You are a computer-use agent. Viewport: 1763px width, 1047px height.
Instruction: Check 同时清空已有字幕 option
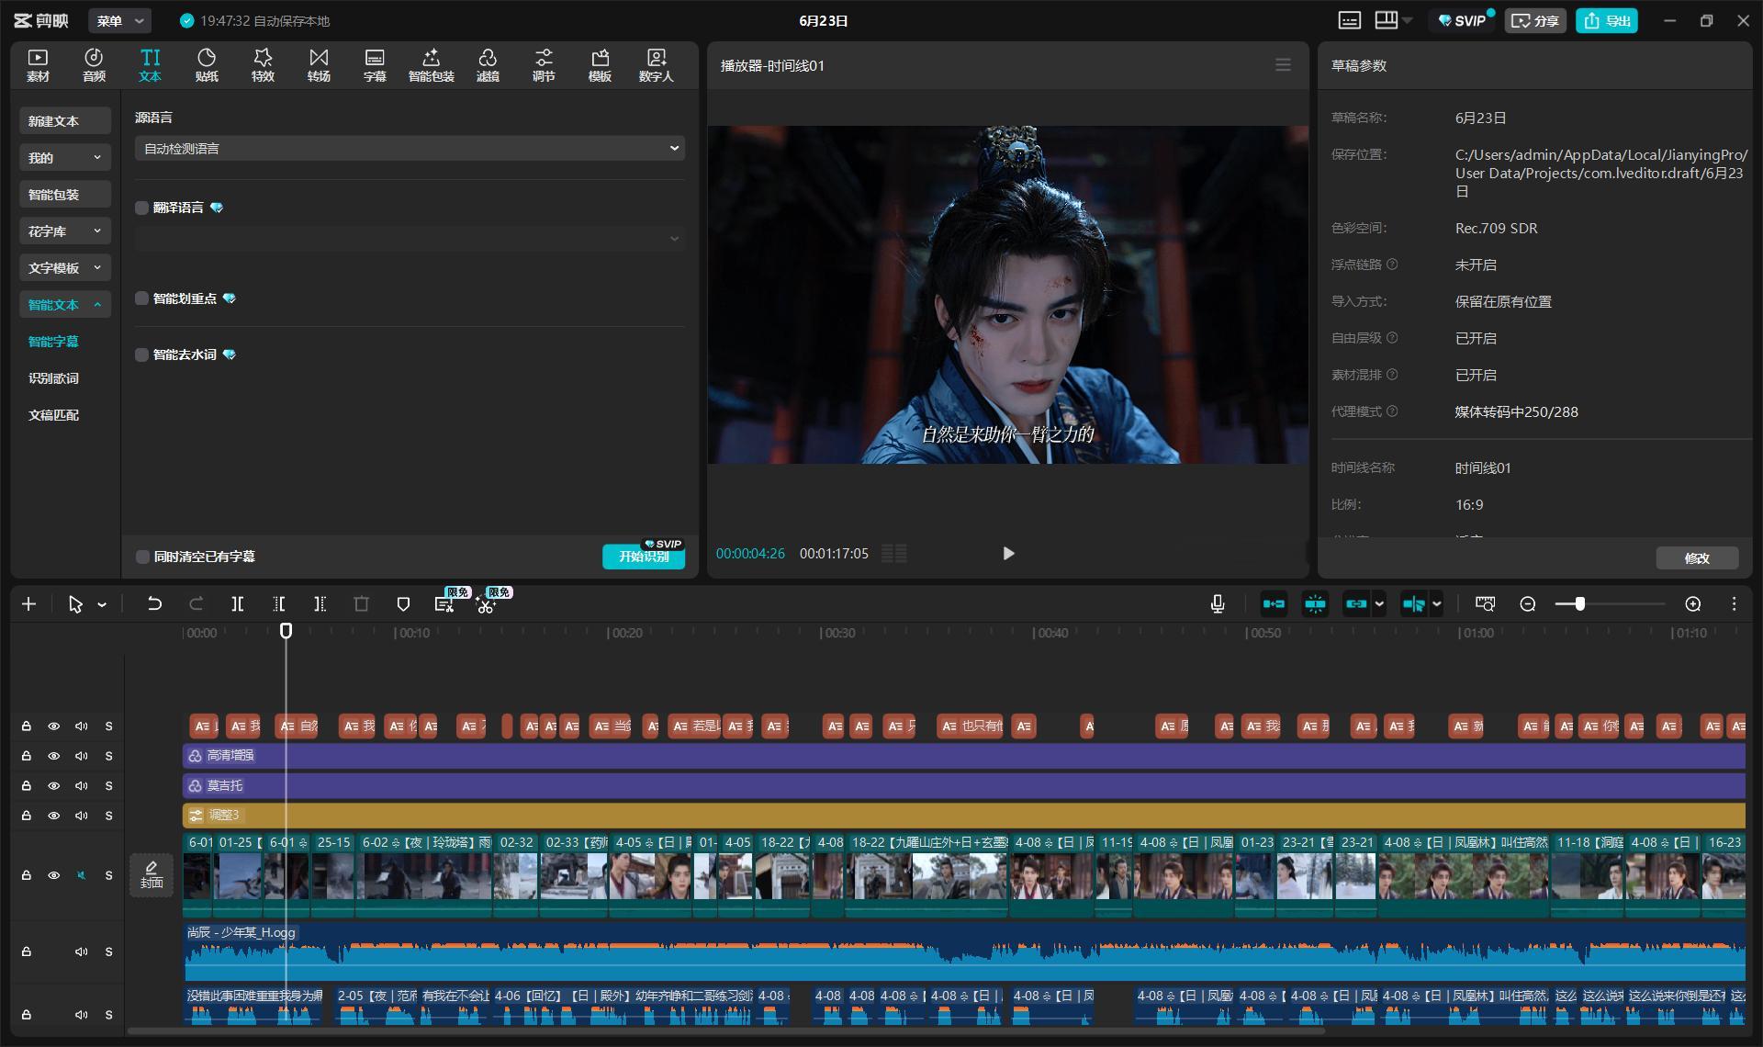click(141, 557)
